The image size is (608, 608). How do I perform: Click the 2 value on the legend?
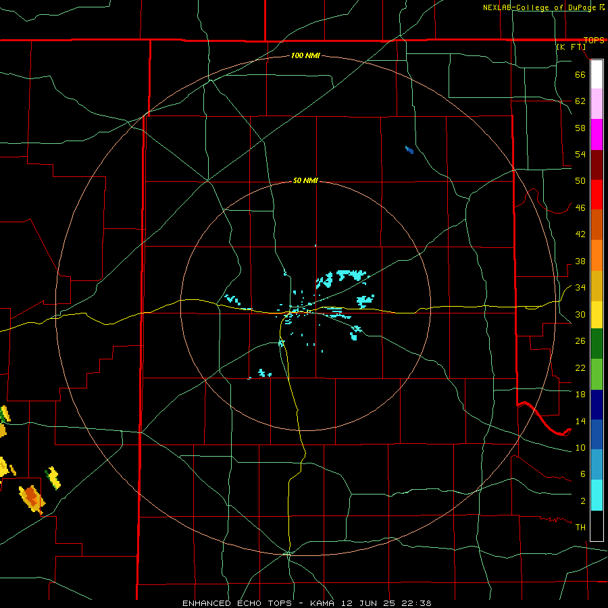point(582,501)
